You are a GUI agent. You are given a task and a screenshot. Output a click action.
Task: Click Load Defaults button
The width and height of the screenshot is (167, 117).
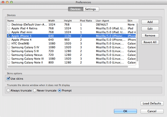[x=152, y=103]
